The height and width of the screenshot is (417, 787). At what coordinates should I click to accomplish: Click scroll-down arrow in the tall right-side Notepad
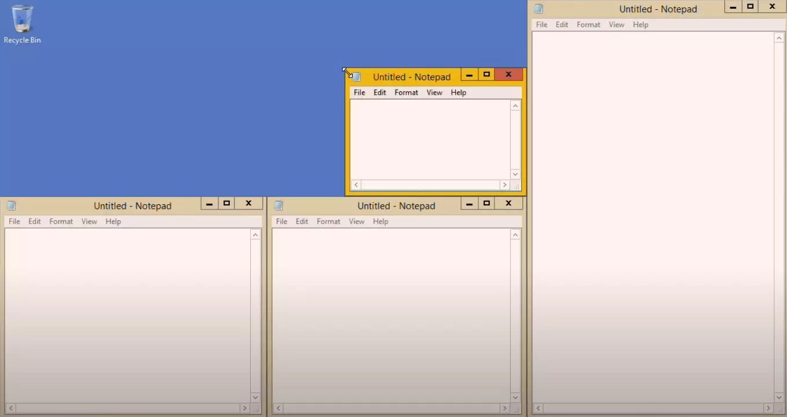(779, 397)
